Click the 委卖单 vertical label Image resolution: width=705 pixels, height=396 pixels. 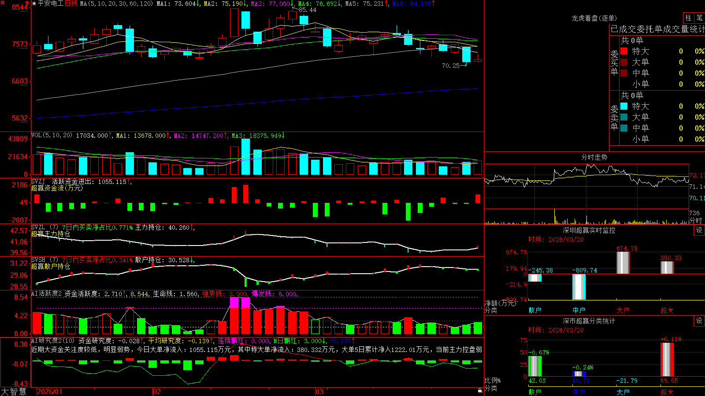(x=614, y=118)
